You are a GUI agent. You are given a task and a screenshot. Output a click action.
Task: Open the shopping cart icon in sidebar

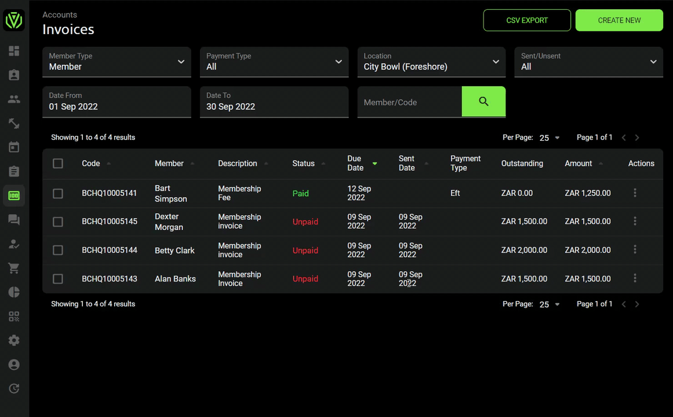click(14, 268)
